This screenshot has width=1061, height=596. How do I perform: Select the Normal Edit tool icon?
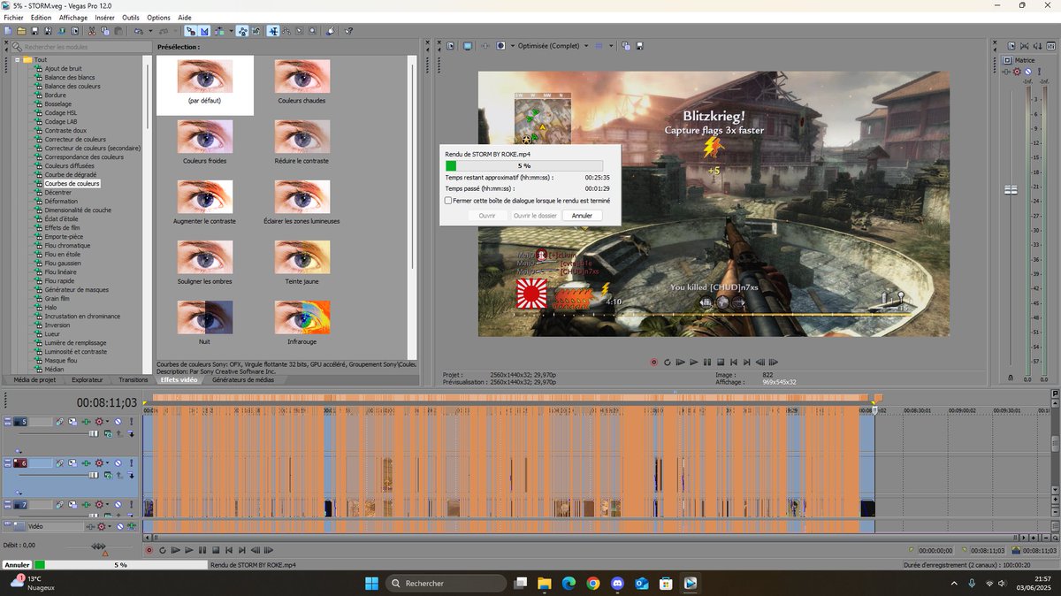[274, 31]
